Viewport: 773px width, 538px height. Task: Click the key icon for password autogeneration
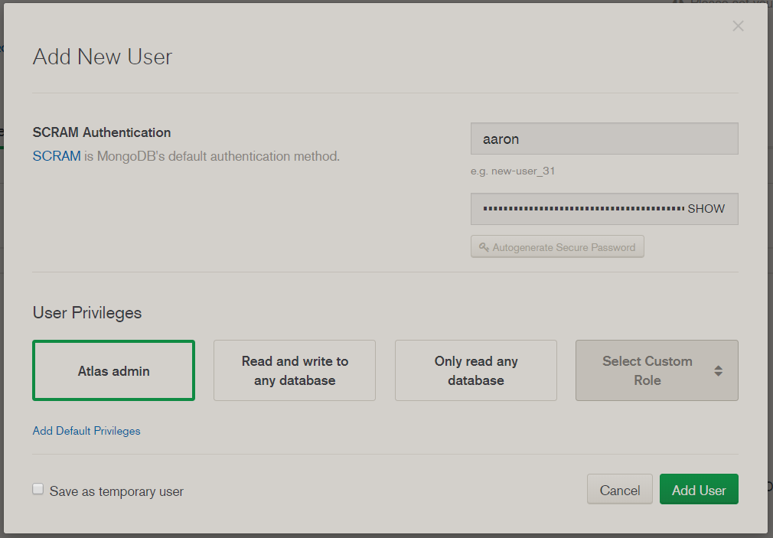tap(484, 247)
